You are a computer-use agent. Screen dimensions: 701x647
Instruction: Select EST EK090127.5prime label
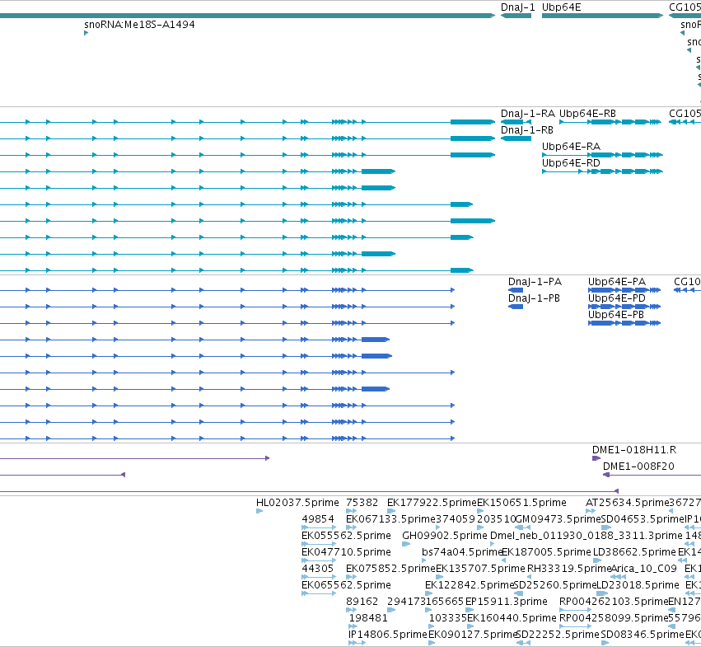[x=473, y=635]
